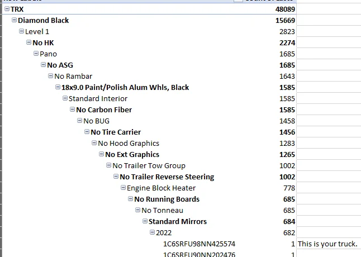The width and height of the screenshot is (361, 257).
Task: Collapse the No HK group
Action: point(28,42)
